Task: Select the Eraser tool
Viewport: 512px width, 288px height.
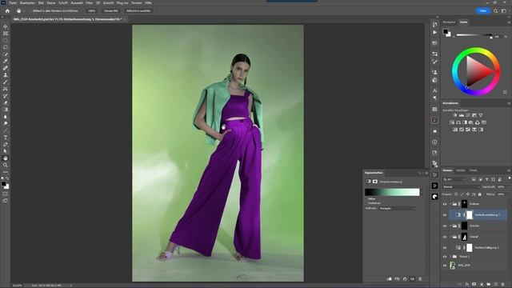Action: pyautogui.click(x=6, y=103)
